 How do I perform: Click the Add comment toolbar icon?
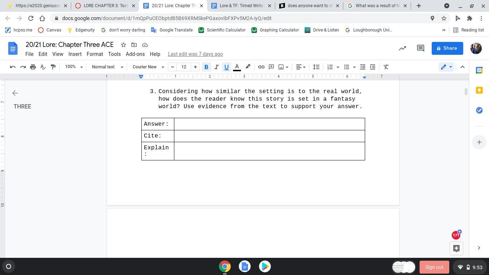tap(271, 67)
